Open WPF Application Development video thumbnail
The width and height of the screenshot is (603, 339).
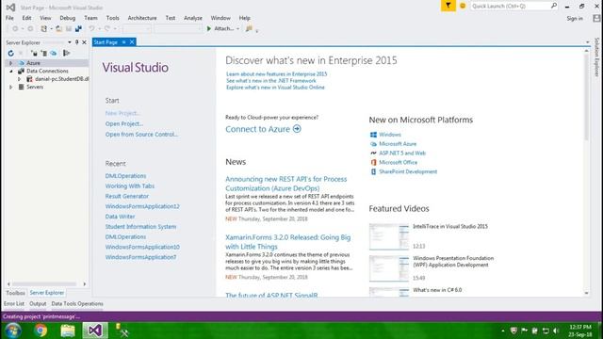389,268
